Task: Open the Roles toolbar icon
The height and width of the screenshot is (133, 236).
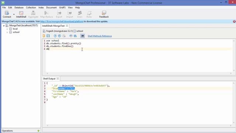Action: pos(89,14)
